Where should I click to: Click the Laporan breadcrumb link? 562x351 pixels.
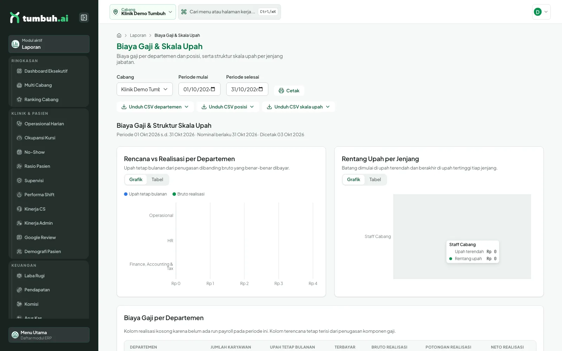pos(138,35)
